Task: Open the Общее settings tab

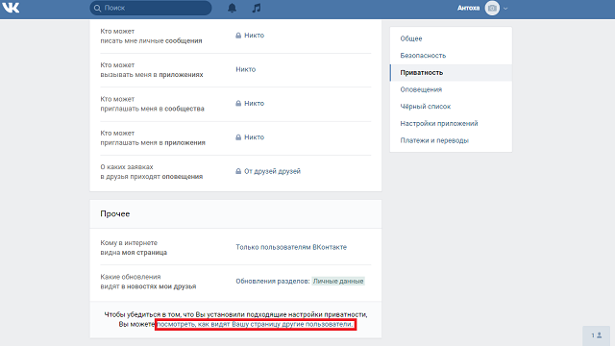Action: (x=451, y=38)
